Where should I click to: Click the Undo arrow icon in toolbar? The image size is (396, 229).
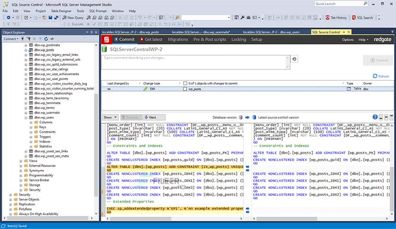[x=140, y=18]
